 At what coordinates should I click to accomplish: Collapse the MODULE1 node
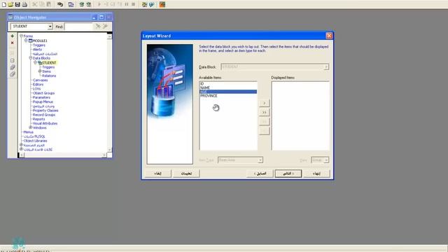26,41
